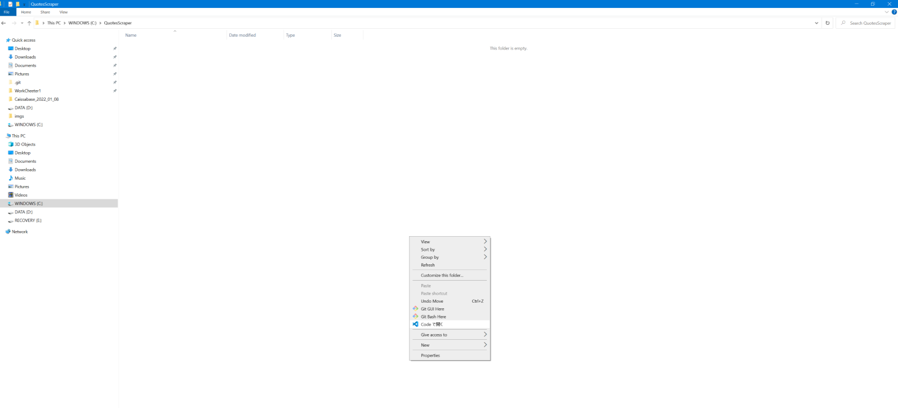
Task: Expand the ribbon chevron
Action: (887, 12)
